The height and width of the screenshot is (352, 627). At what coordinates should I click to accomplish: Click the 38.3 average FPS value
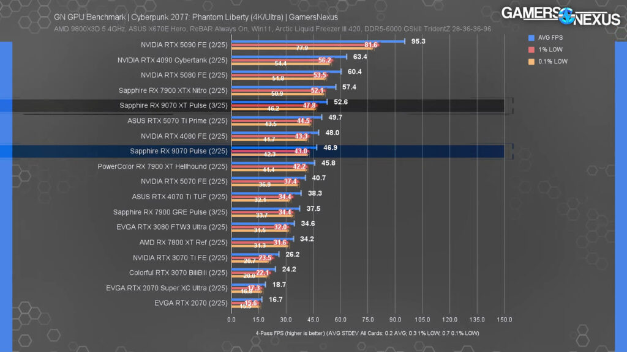click(x=315, y=193)
